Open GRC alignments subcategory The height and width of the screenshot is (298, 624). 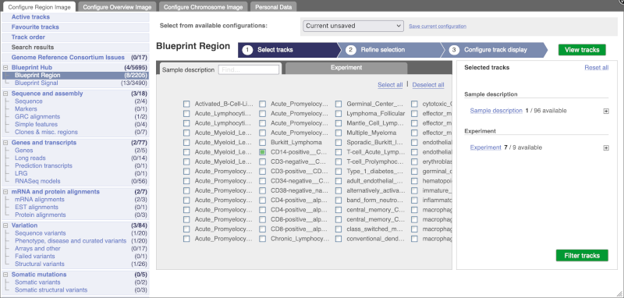point(37,116)
